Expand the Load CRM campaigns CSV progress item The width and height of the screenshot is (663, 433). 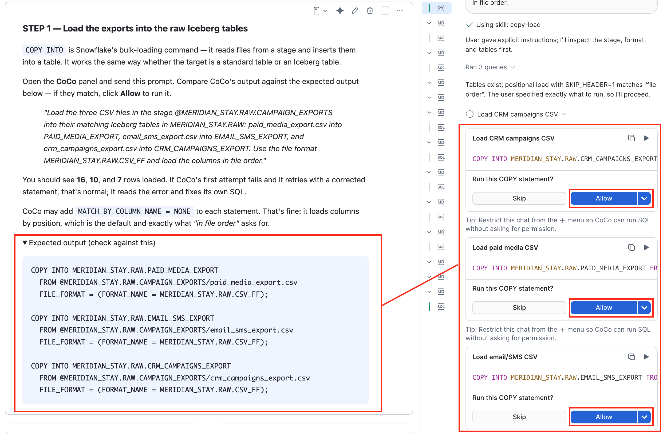coord(516,114)
